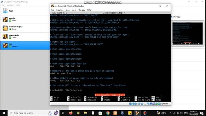The image size is (206, 116).
Task: Open Help menu in uas VM window
Action: pos(89,10)
